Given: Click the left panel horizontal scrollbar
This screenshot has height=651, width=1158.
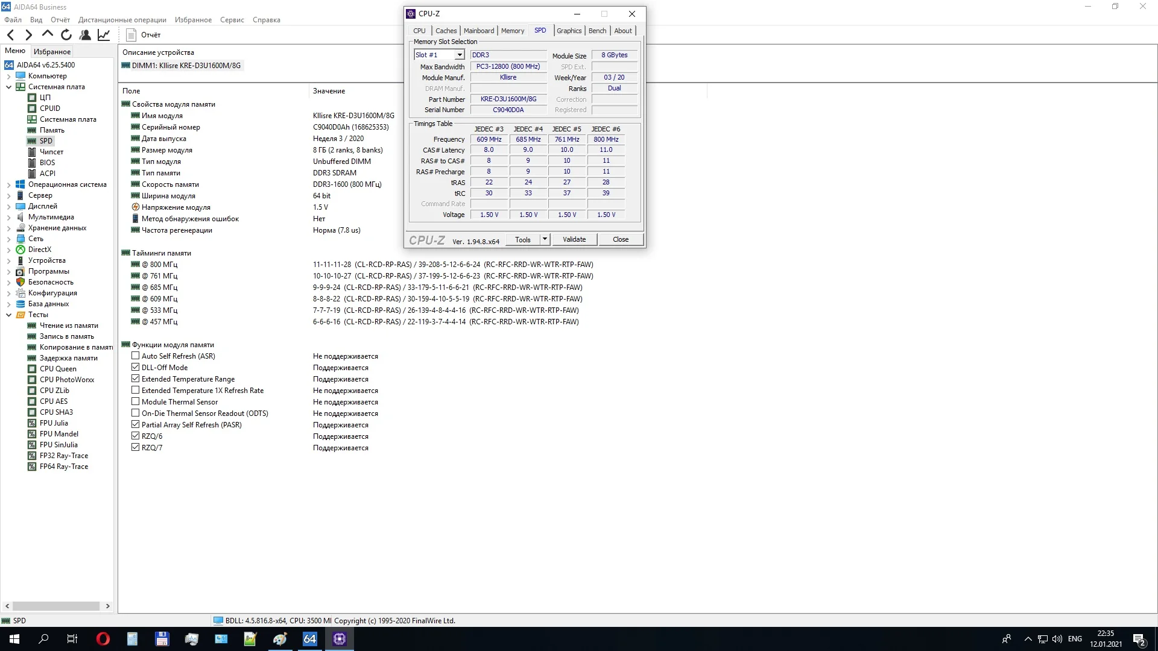Looking at the screenshot, I should click(x=56, y=606).
